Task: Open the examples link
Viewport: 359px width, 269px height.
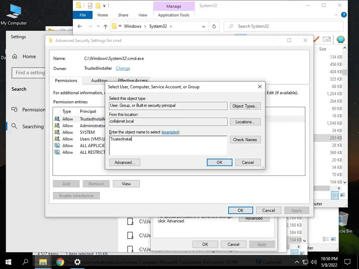Action: pyautogui.click(x=170, y=132)
